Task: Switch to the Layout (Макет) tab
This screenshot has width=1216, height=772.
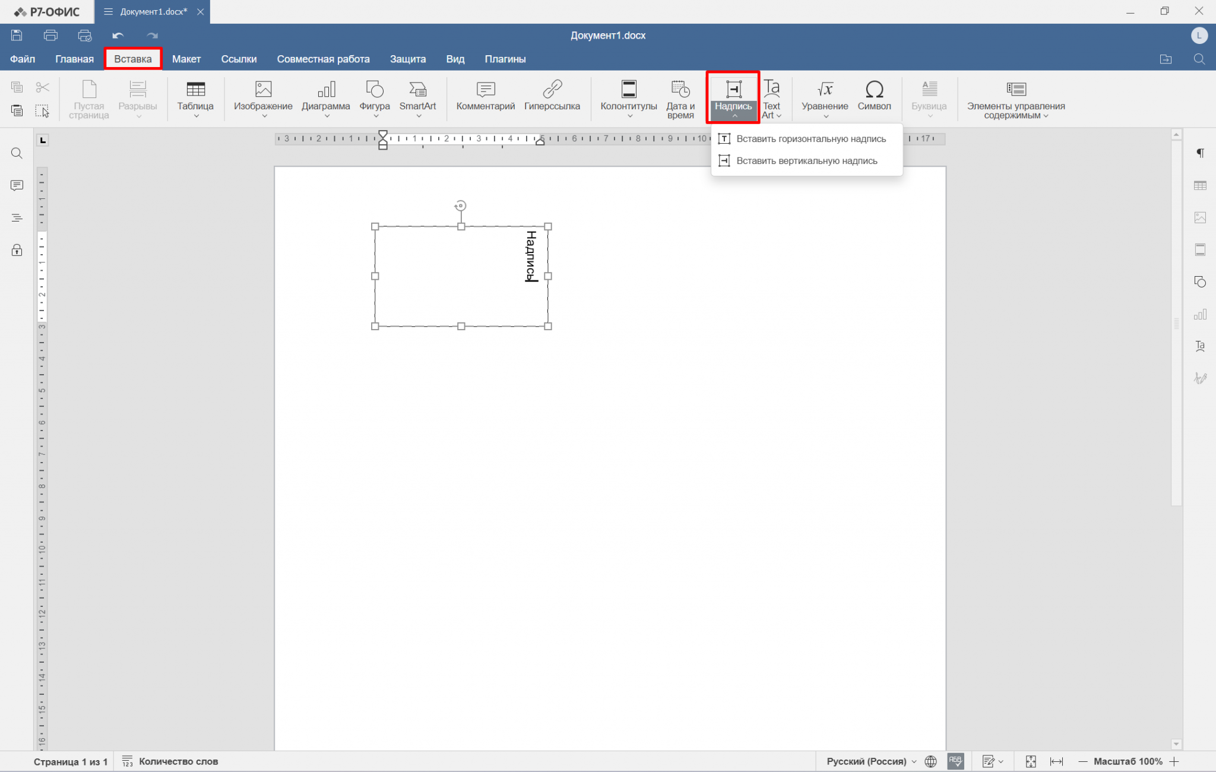Action: (186, 59)
